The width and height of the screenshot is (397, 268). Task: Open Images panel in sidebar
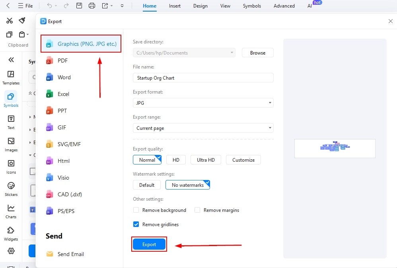pyautogui.click(x=11, y=145)
